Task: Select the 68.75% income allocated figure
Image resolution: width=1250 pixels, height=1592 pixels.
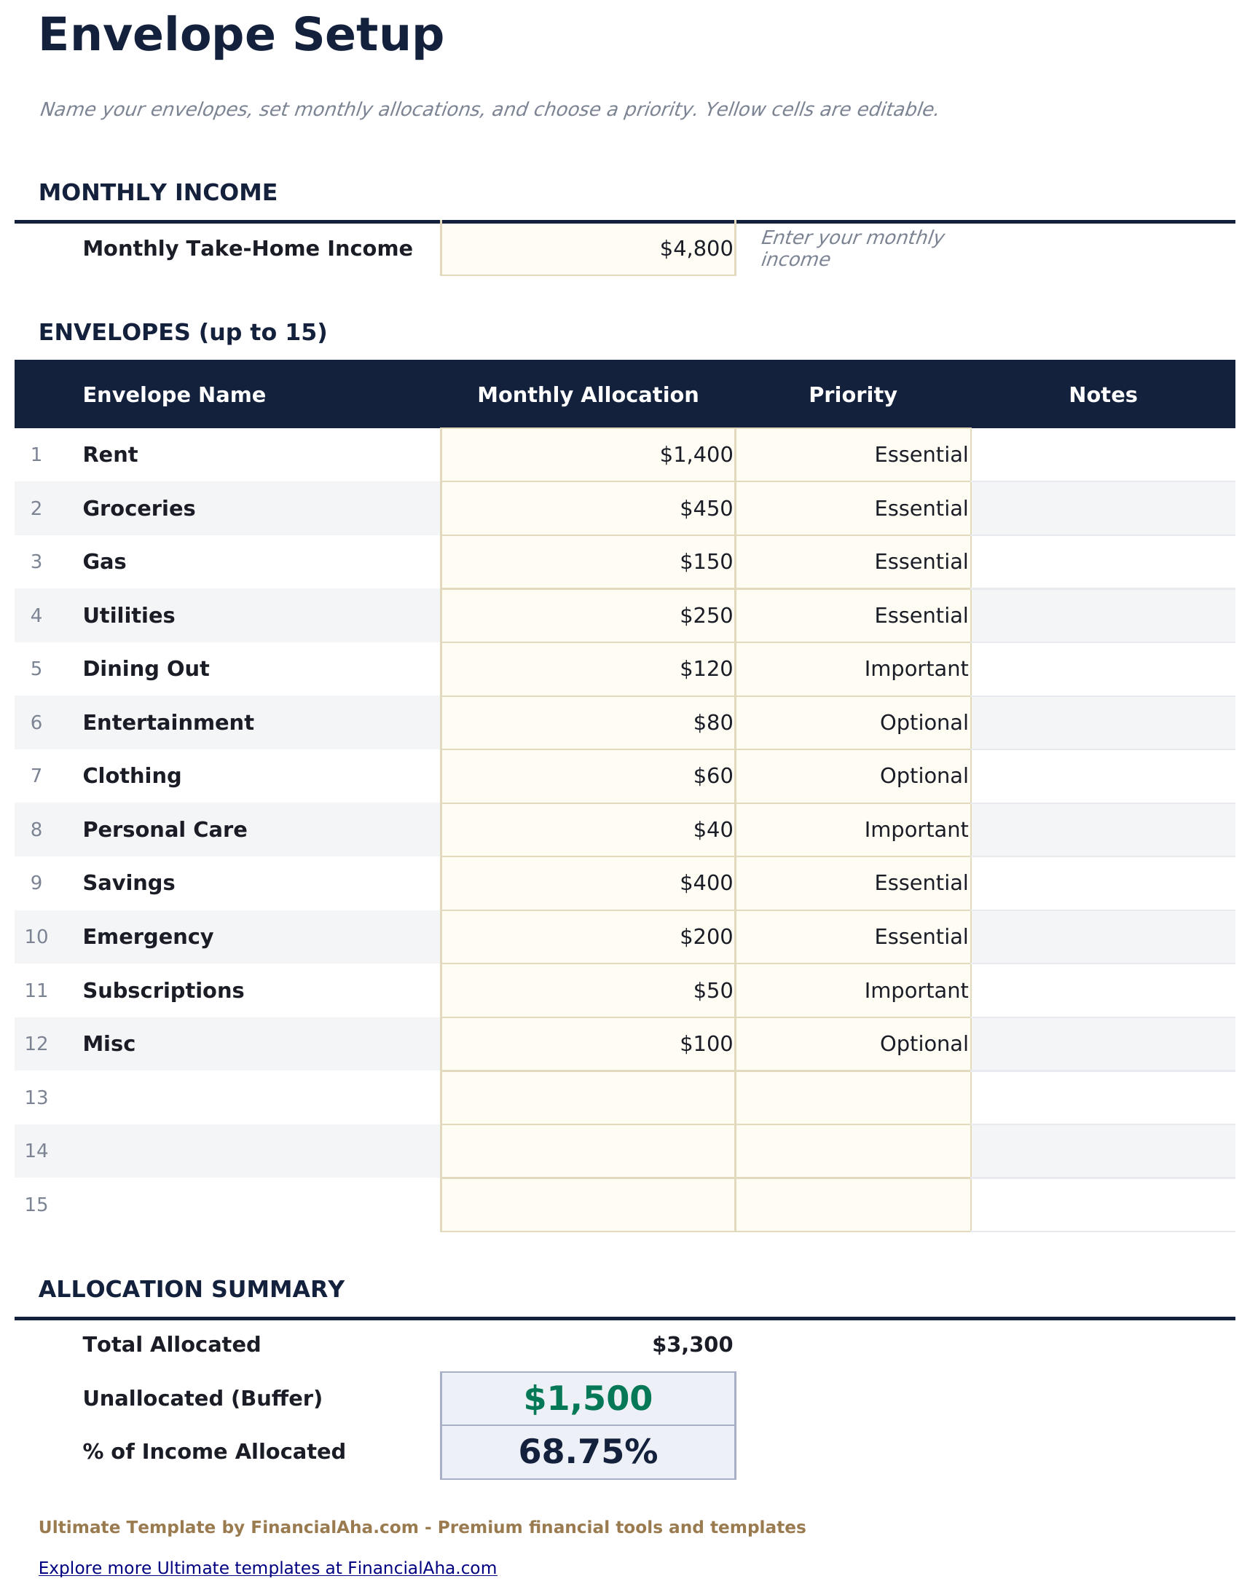Action: tap(589, 1453)
